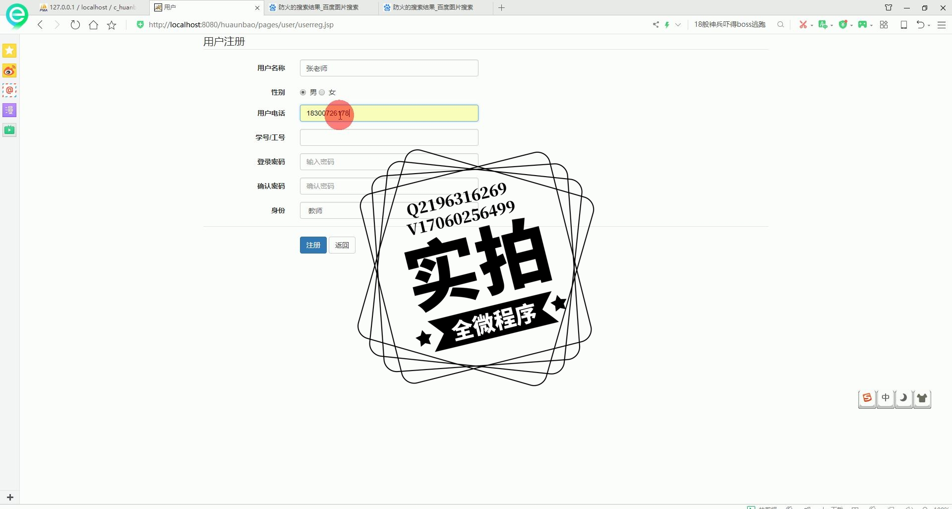Click the green security shield in address bar
Viewport: 952px width, 509px height.
coord(140,24)
